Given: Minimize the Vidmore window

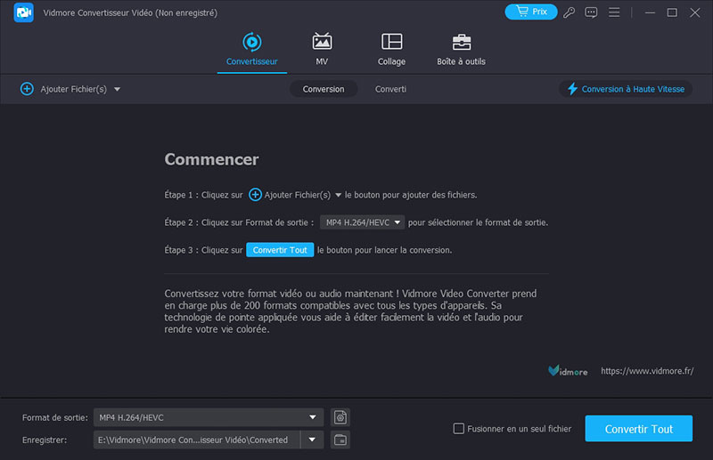Looking at the screenshot, I should point(651,12).
